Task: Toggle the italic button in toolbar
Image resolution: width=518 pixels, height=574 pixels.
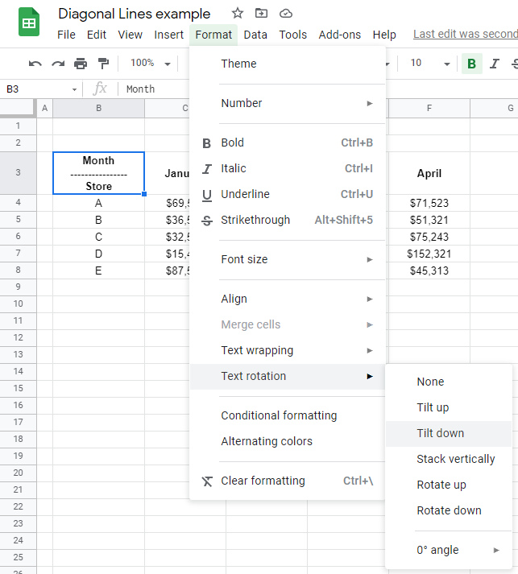Action: point(494,64)
